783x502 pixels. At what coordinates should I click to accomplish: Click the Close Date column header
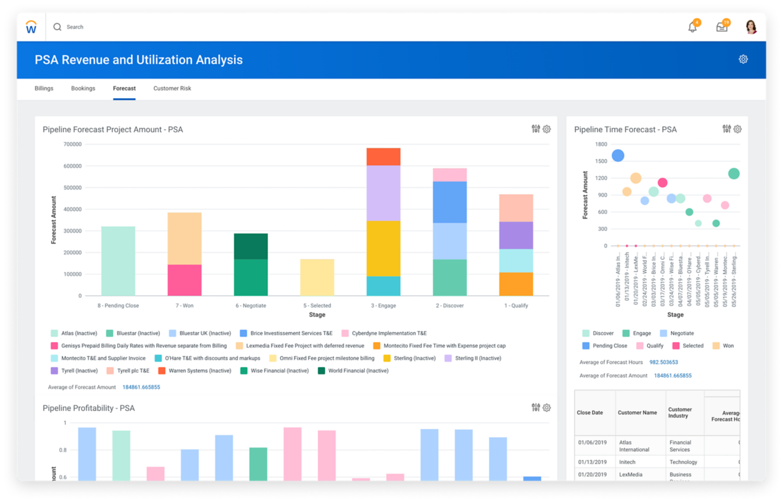(x=595, y=413)
